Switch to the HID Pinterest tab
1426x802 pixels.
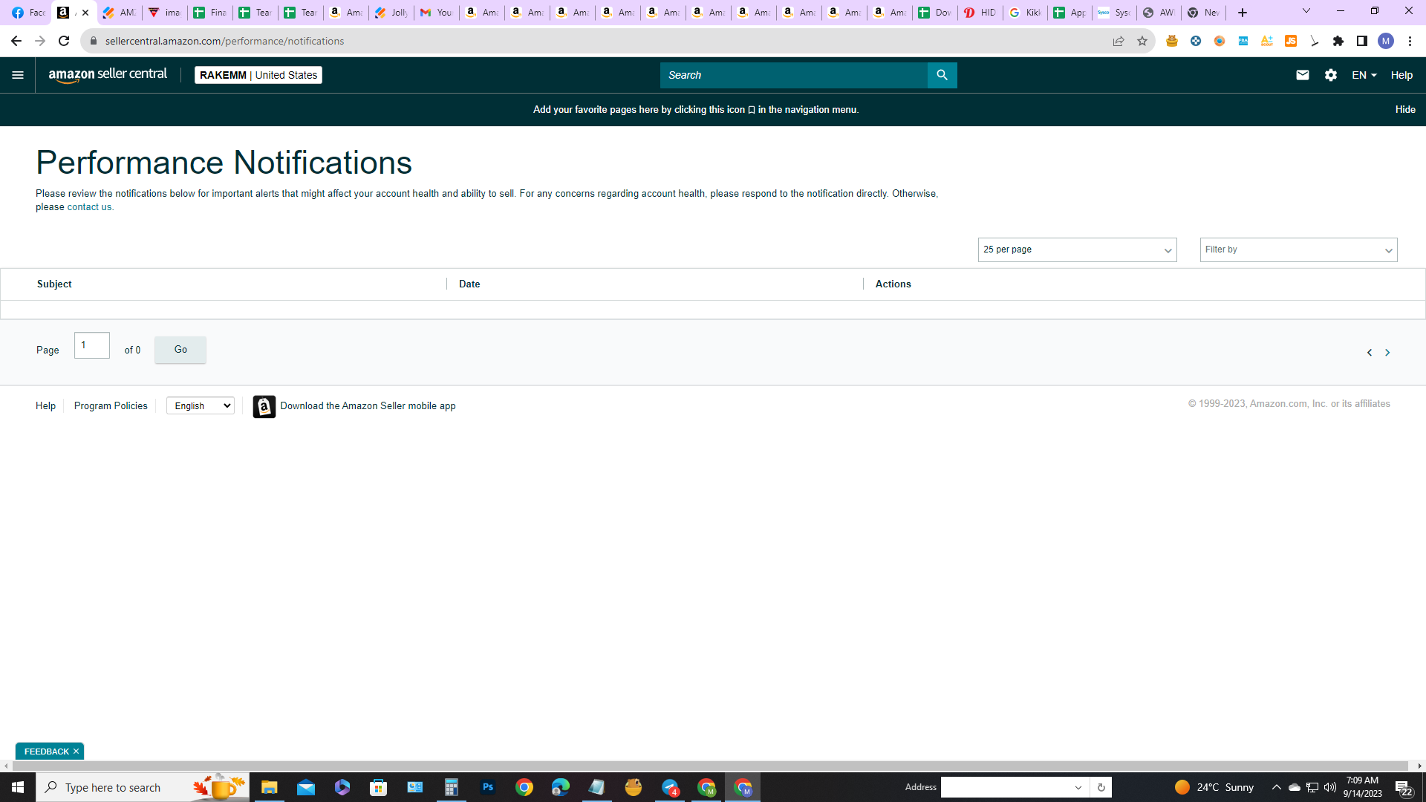pos(980,13)
